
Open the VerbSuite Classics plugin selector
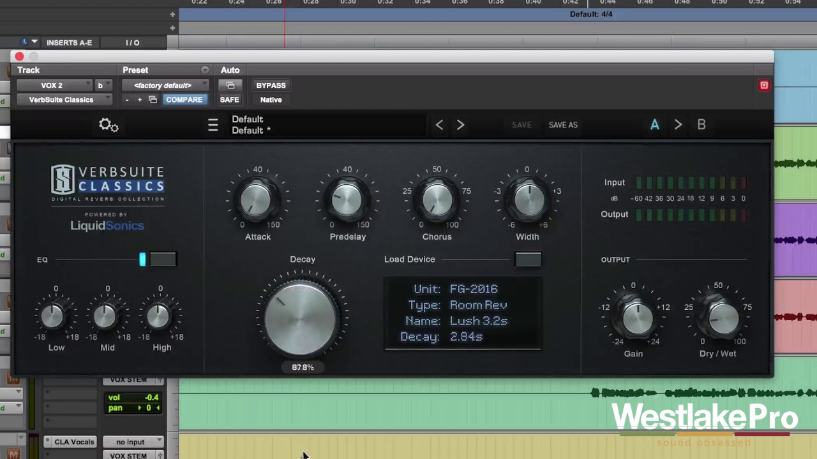[x=64, y=100]
